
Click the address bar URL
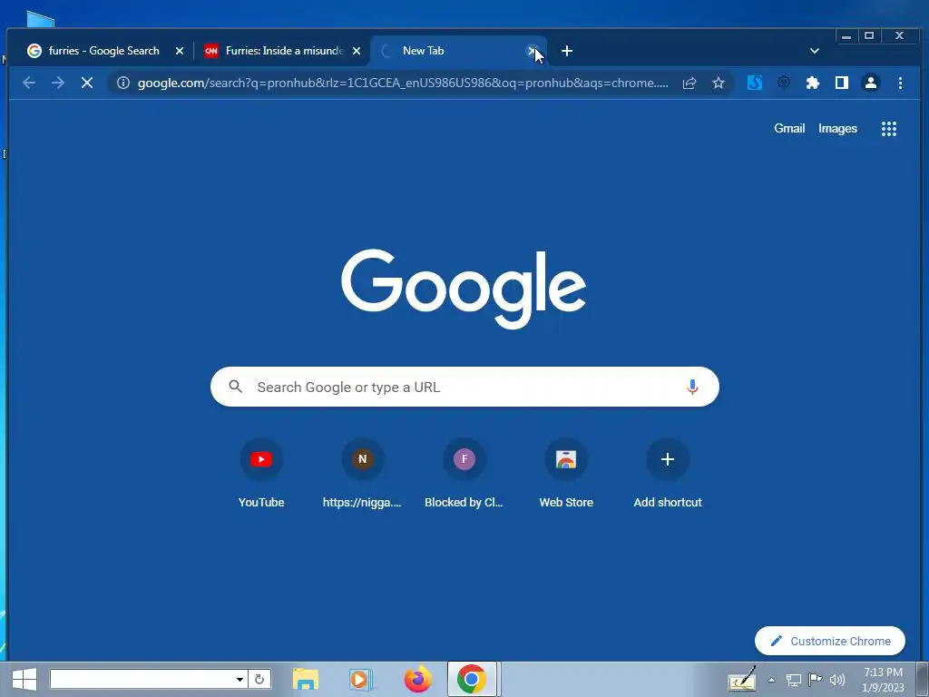[x=403, y=83]
